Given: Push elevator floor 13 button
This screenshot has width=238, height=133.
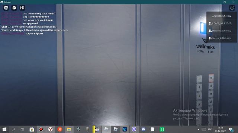Looking at the screenshot, I should [211, 102].
